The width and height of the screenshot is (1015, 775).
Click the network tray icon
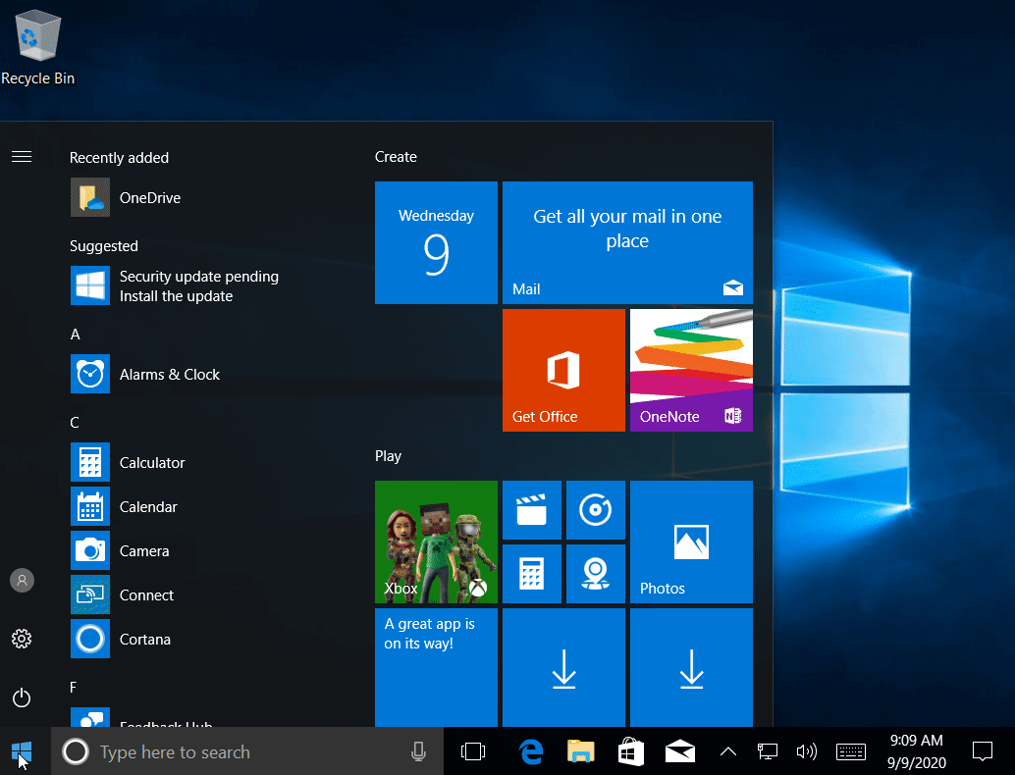[x=767, y=751]
